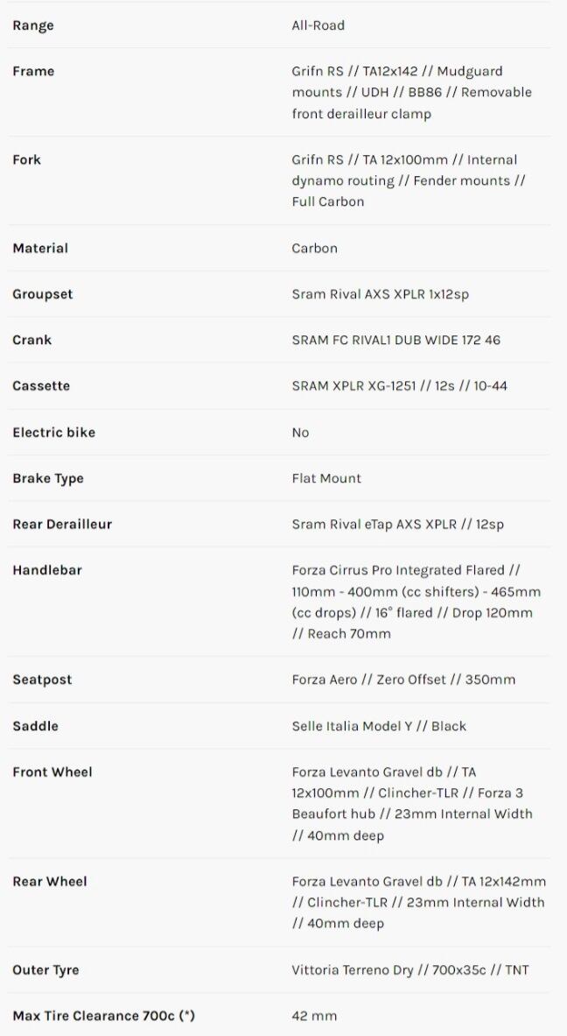Click the Groupset row label
567x1036 pixels.
click(x=43, y=294)
